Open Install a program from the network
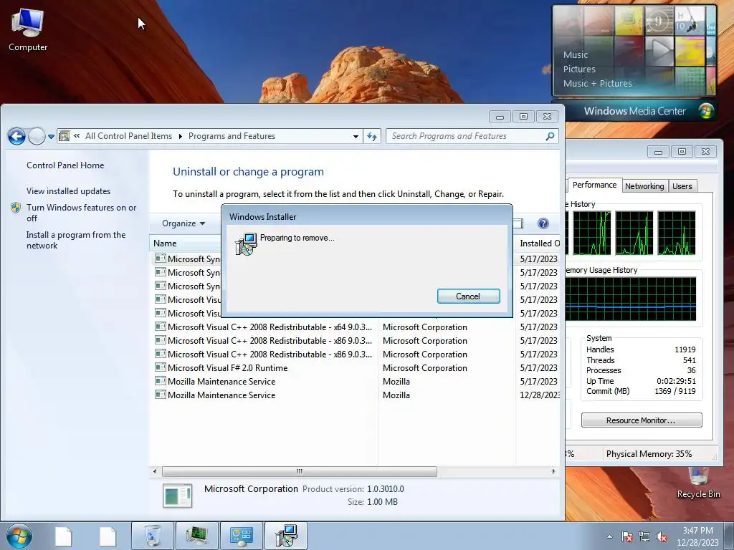This screenshot has width=734, height=550. click(x=76, y=240)
